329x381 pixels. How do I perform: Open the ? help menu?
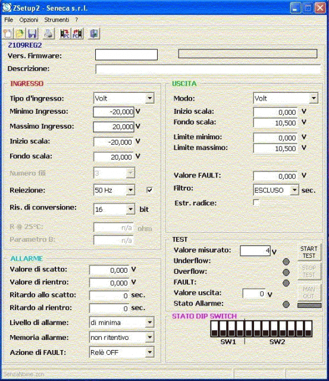[77, 20]
